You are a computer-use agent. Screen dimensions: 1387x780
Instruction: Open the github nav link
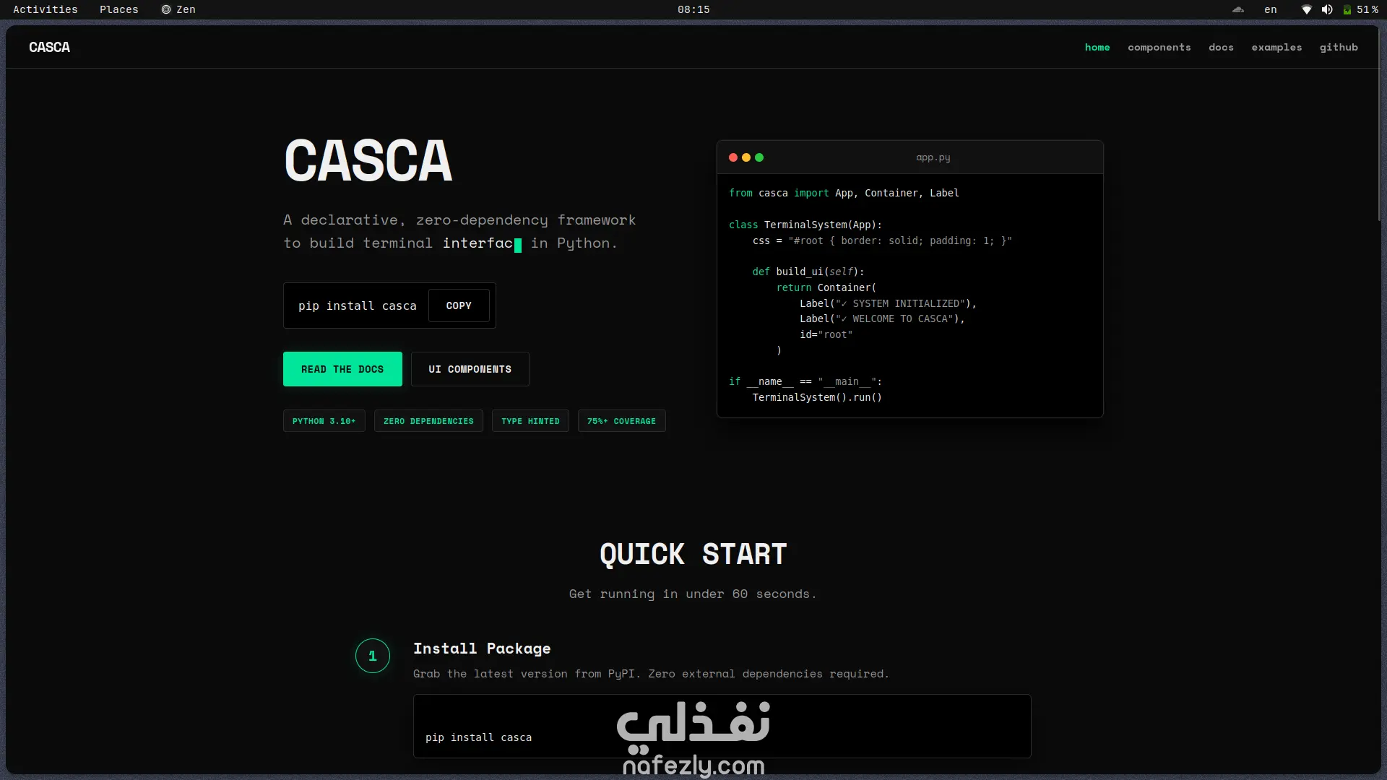pos(1339,47)
